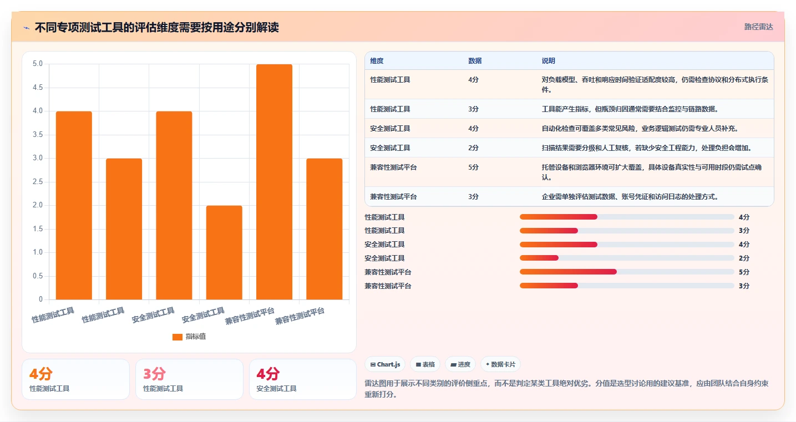Click the description starting 企业需单独评估测试数据

pos(630,196)
